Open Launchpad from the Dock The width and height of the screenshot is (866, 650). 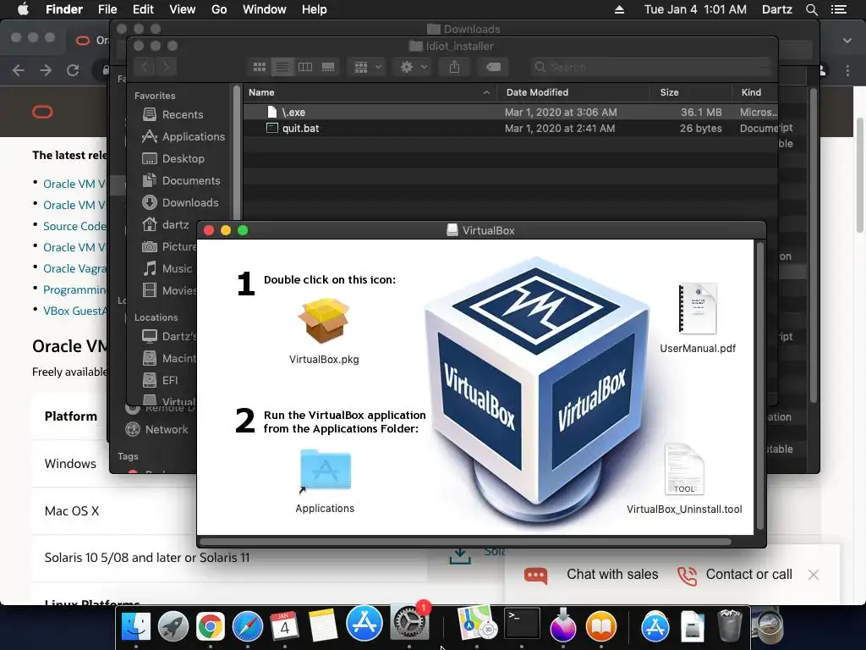tap(173, 625)
